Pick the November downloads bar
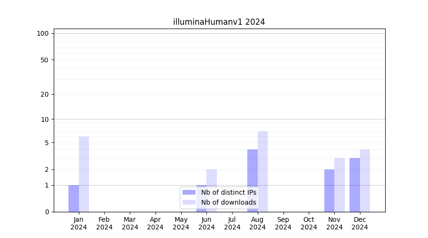 340,185
